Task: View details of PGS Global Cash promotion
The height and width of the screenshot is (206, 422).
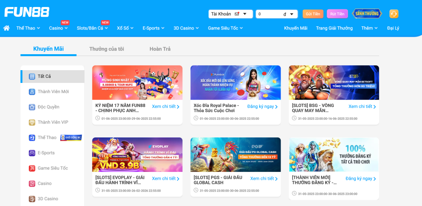Action: point(264,179)
